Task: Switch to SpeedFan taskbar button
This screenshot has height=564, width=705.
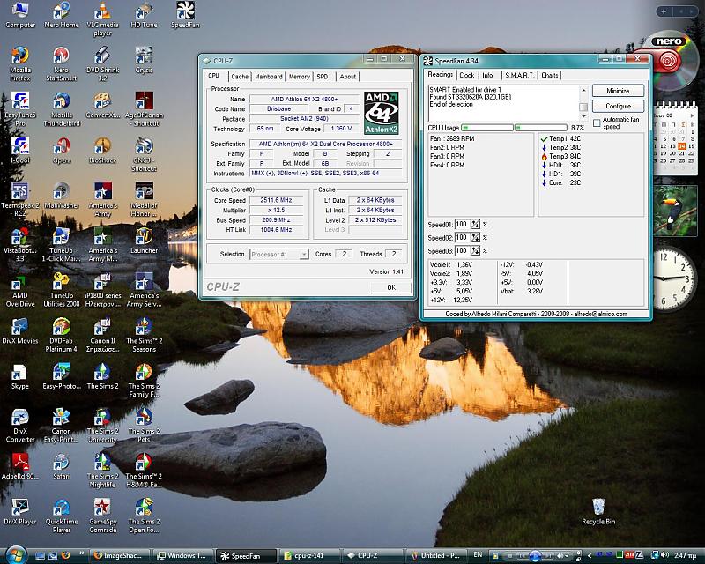Action: coord(246,556)
